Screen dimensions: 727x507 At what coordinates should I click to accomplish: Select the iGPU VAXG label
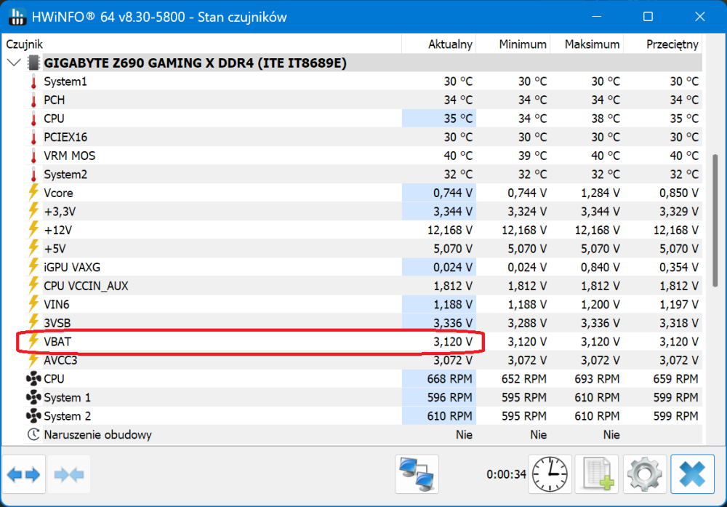pyautogui.click(x=72, y=267)
